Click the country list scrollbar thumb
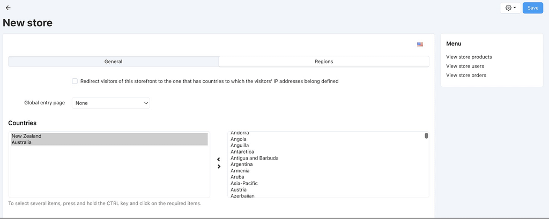The width and height of the screenshot is (549, 219). [426, 136]
